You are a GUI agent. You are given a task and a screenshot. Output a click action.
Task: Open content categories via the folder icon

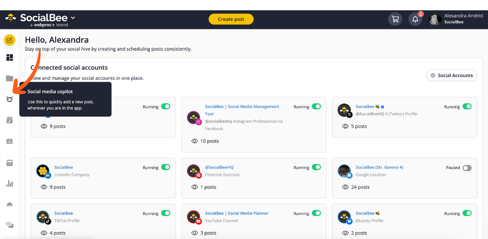[x=9, y=78]
